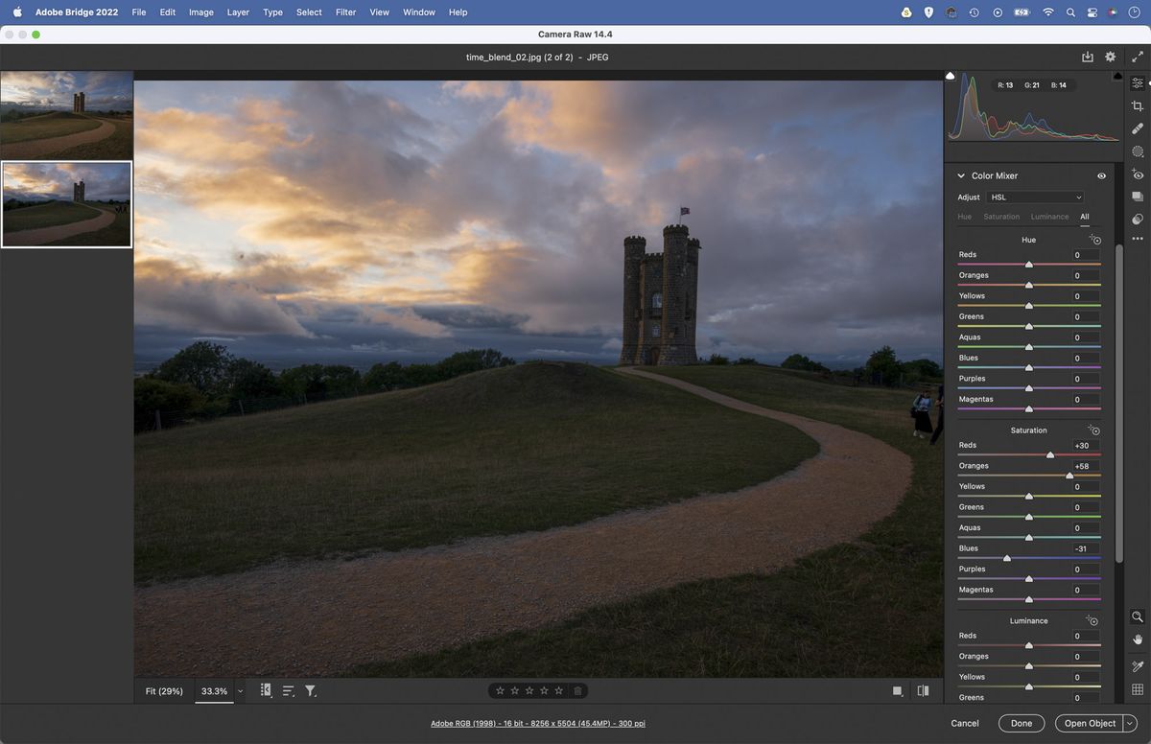Toggle the before/after view comparison
This screenshot has width=1151, height=744.
(922, 690)
